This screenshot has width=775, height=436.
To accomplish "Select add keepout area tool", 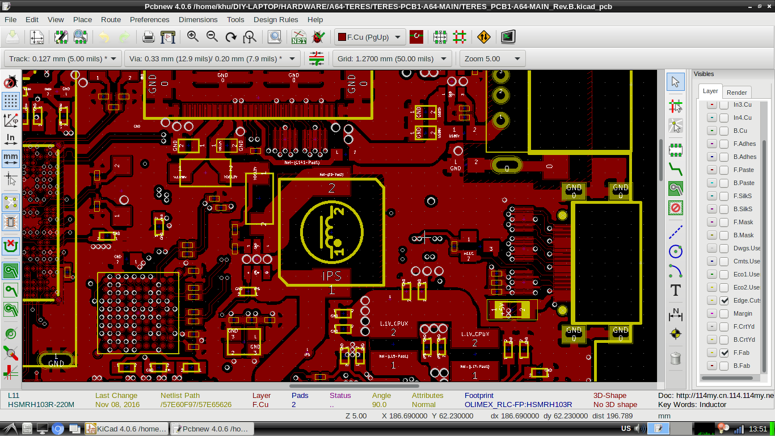I will tap(675, 208).
